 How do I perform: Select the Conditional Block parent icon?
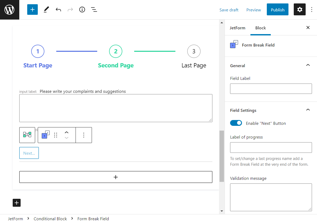tap(27, 135)
